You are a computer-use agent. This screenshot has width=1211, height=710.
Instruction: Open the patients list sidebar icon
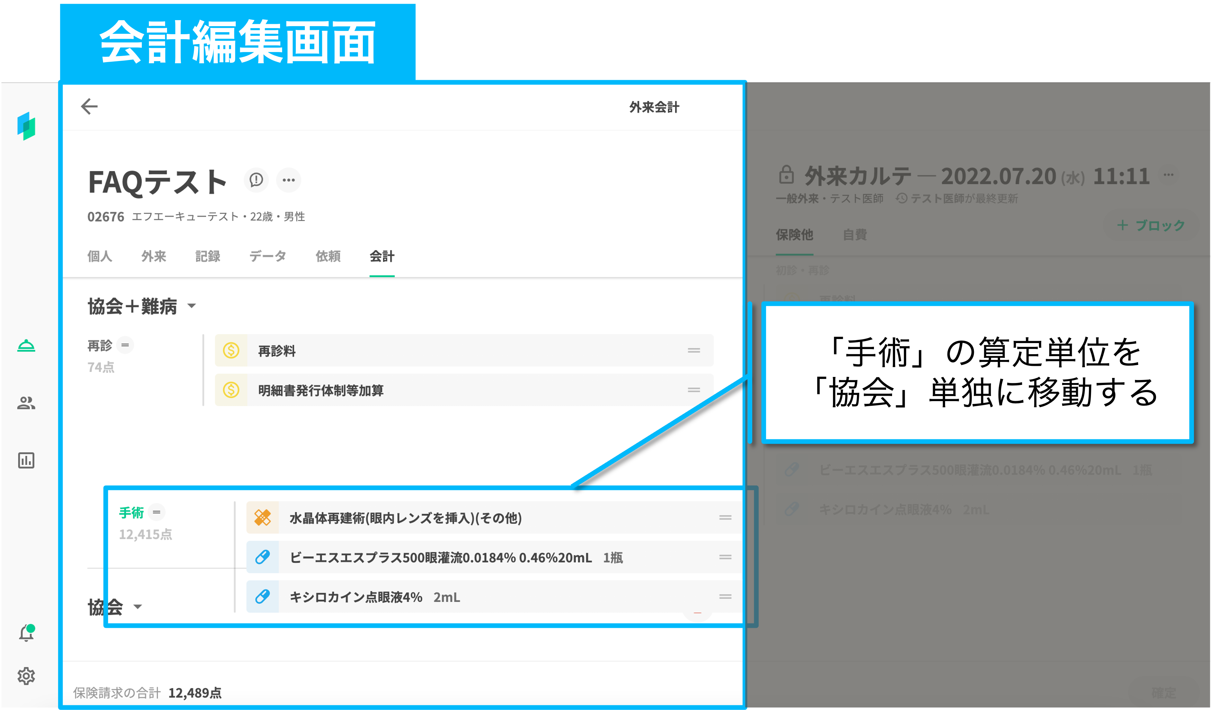[26, 403]
